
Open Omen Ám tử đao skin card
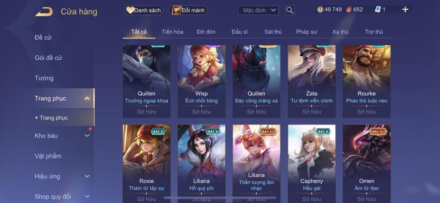coord(367,164)
